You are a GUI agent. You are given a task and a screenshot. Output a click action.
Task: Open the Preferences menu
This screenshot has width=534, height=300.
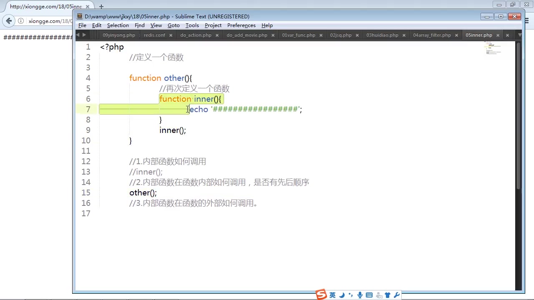tap(241, 25)
